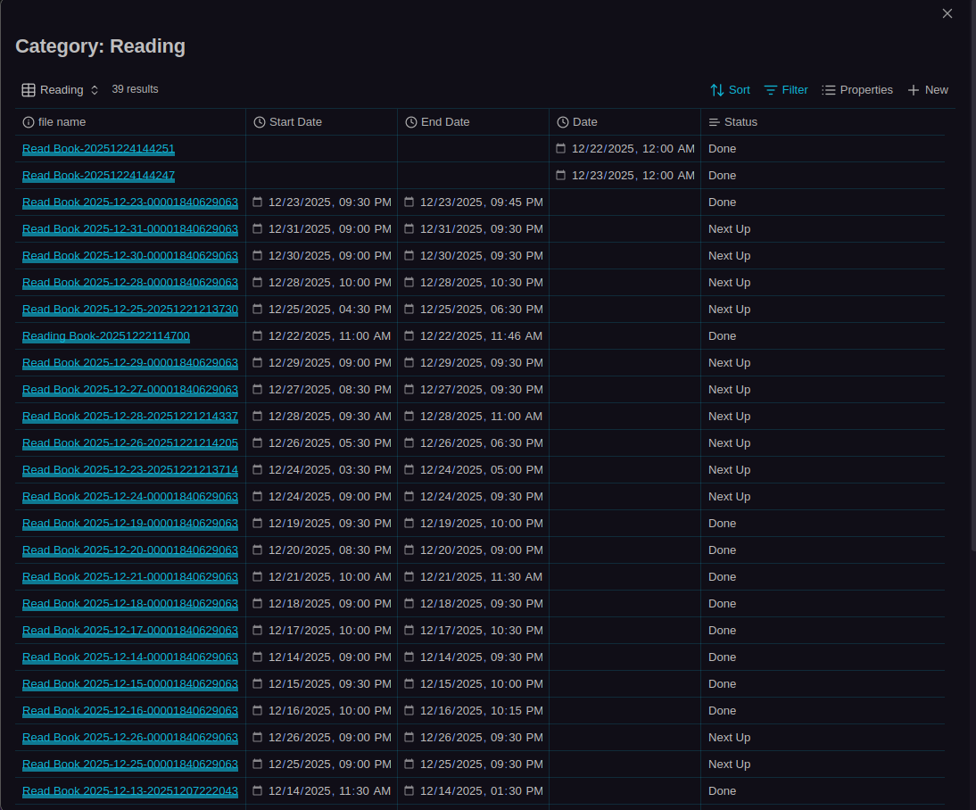The image size is (976, 810).
Task: Click the Sort arrows icon
Action: [x=717, y=90]
